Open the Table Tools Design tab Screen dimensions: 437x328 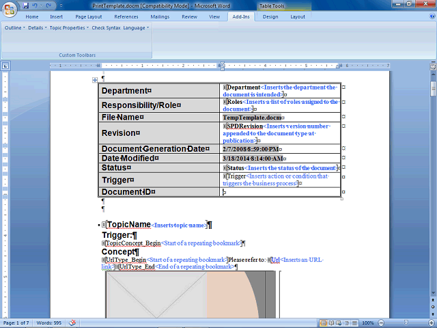[270, 16]
